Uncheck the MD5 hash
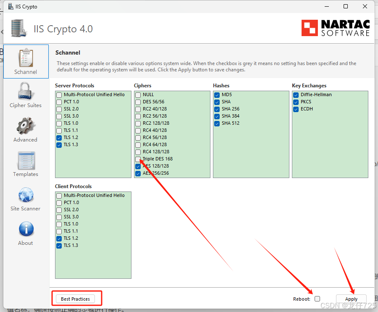This screenshot has height=312, width=378. 217,95
